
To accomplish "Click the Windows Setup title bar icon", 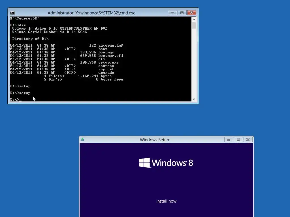I will [x=82, y=139].
